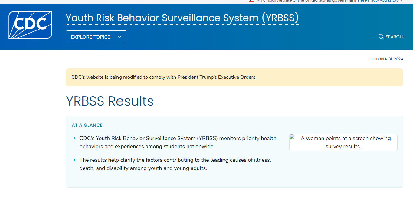The width and height of the screenshot is (413, 201).
Task: Expand the "Here's how you know" chevron
Action: [401, 1]
